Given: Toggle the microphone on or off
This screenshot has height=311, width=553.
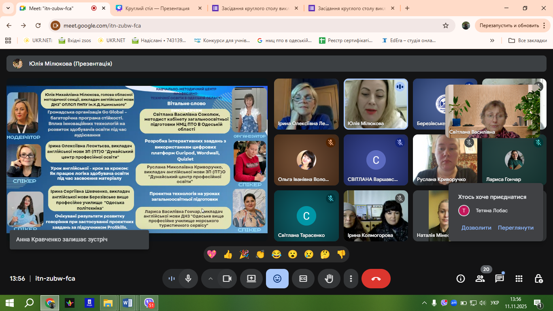Looking at the screenshot, I should click(188, 279).
